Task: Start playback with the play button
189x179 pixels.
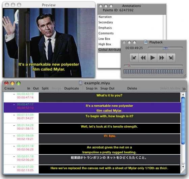Action: pos(153,58)
